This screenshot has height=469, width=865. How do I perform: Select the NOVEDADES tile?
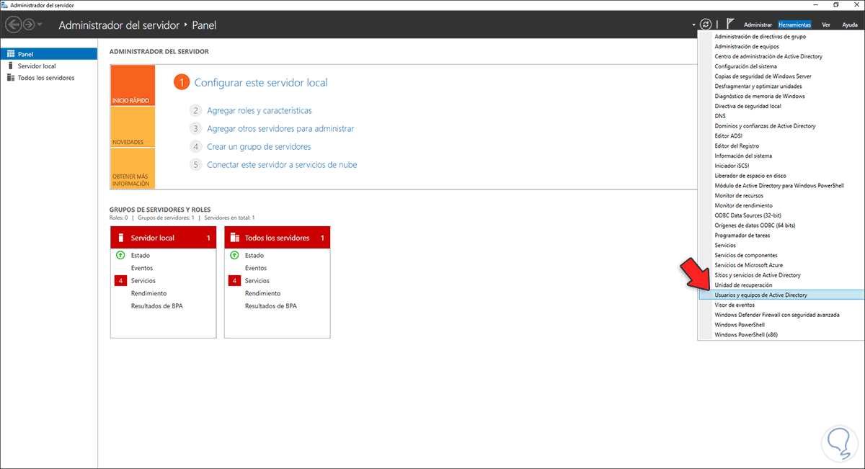click(x=133, y=127)
